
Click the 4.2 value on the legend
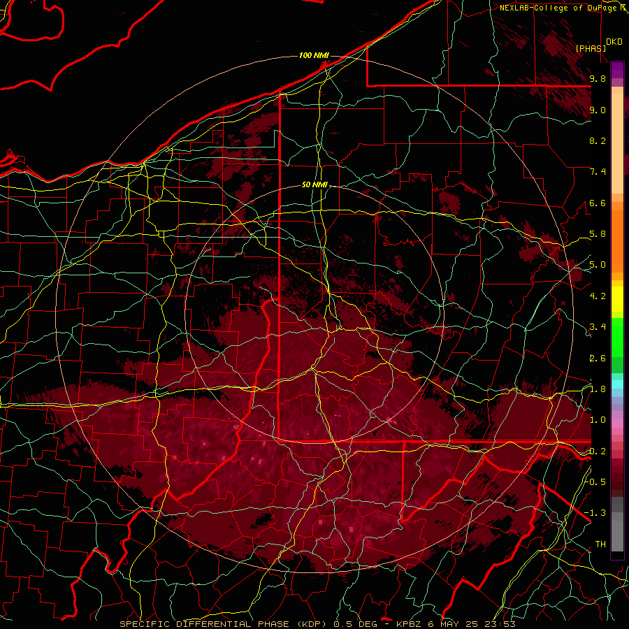[598, 296]
